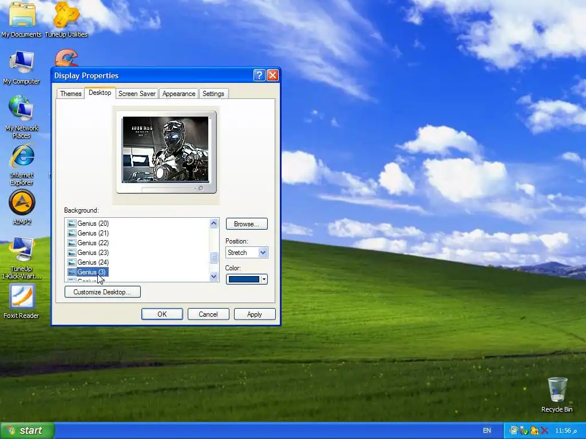Click the background list scrollbar thumb
Viewport: 586px width, 439px height.
point(214,258)
